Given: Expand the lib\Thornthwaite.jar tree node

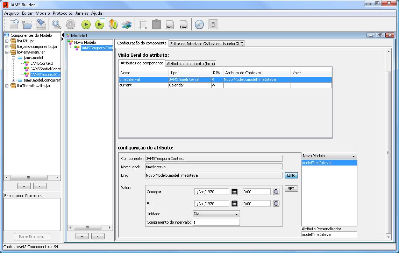Looking at the screenshot, I should [x=7, y=86].
